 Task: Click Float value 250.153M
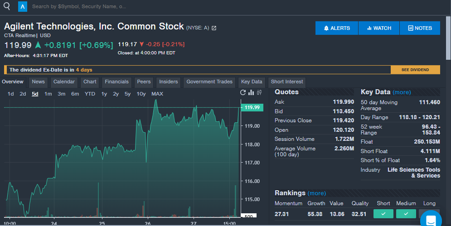(427, 142)
